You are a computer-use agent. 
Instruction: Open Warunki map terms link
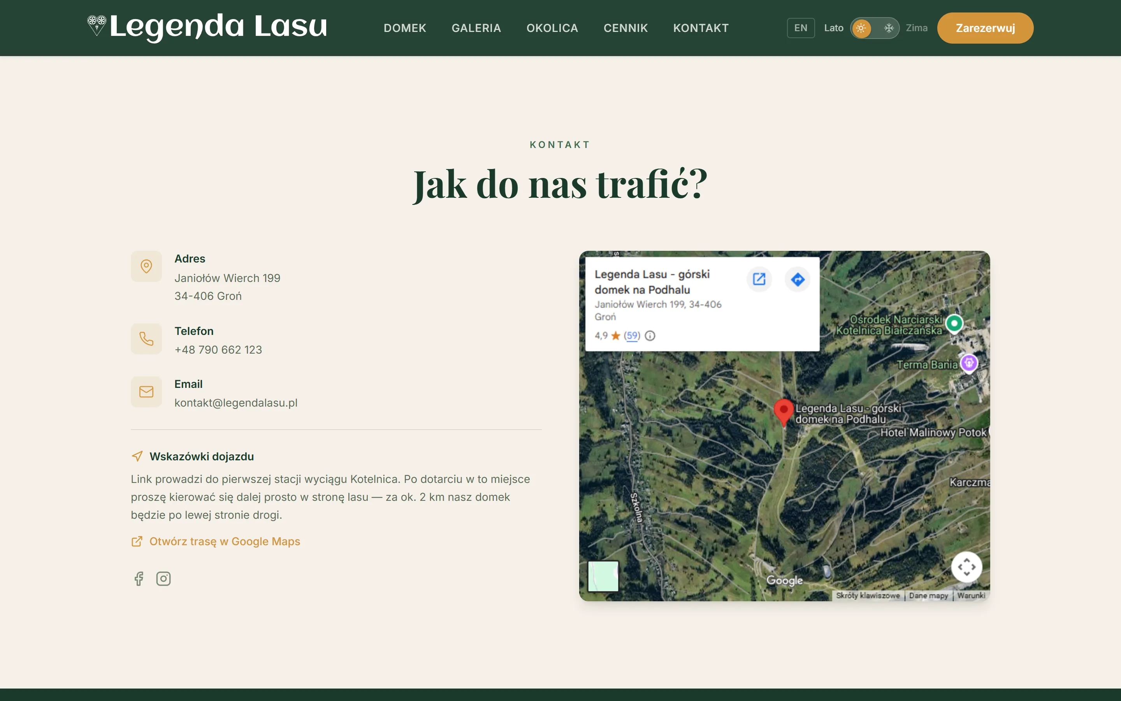click(971, 595)
